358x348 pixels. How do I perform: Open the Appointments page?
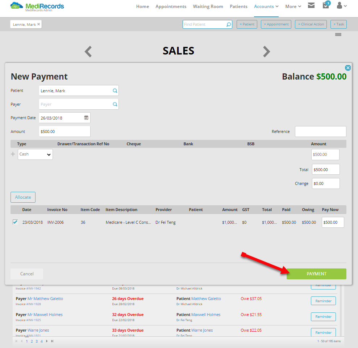(x=171, y=7)
